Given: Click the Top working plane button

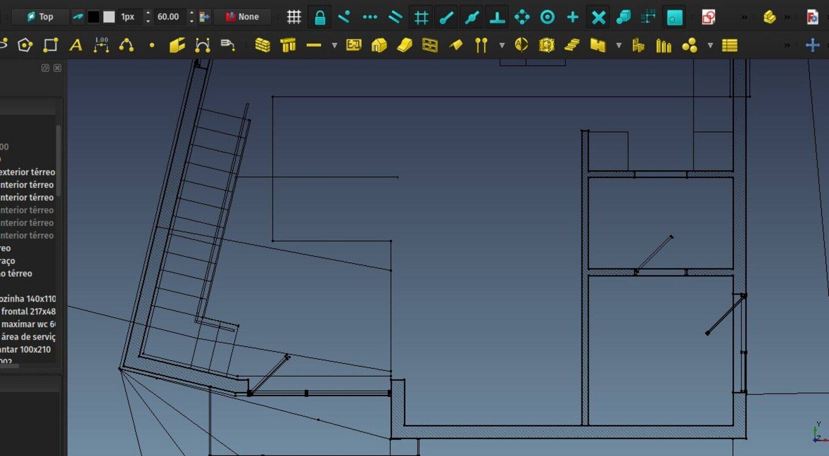Looking at the screenshot, I should [40, 17].
